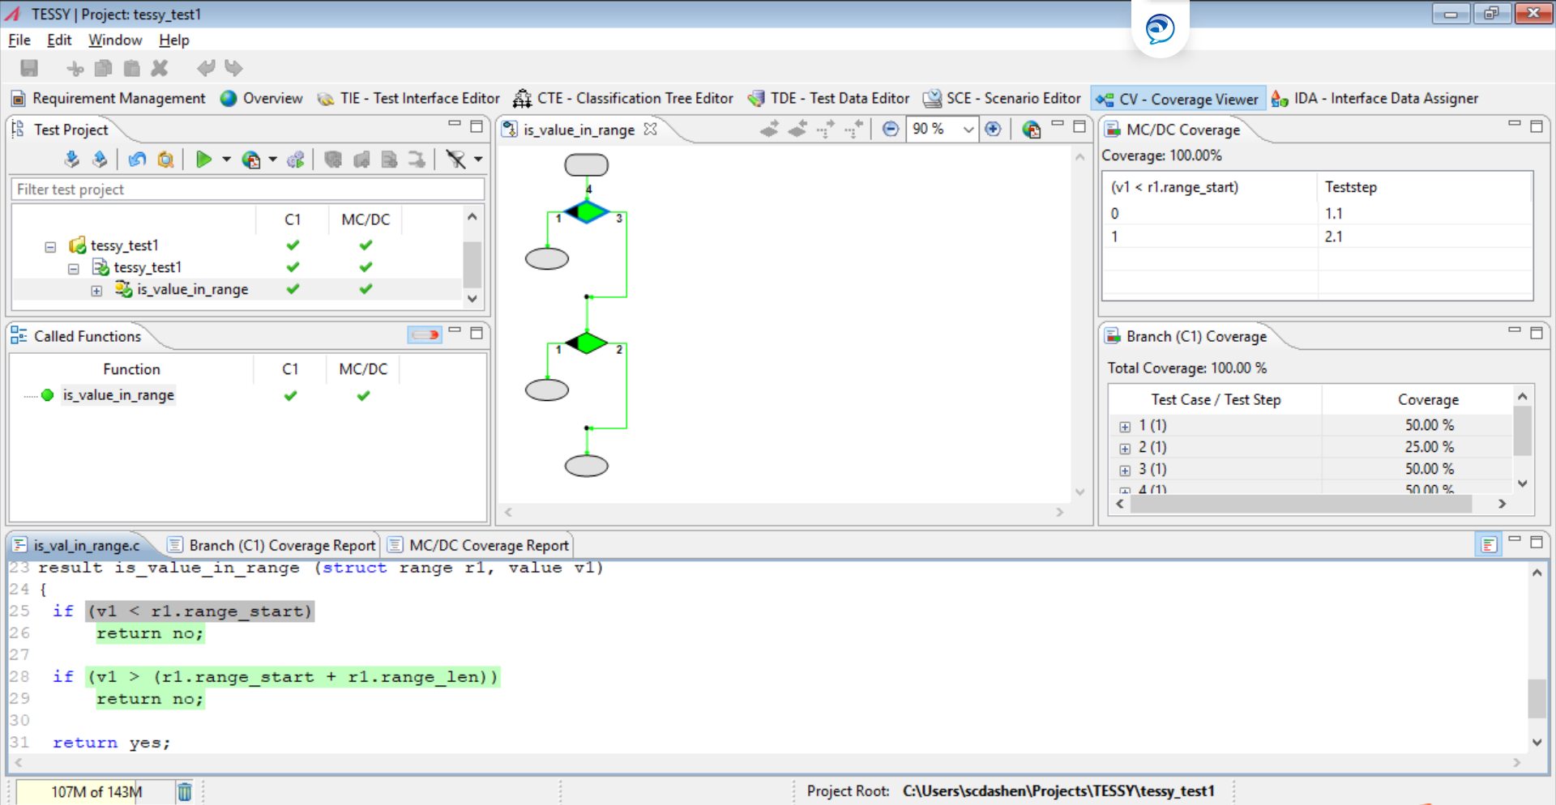The height and width of the screenshot is (805, 1556).
Task: Open the run test dropdown arrow
Action: (226, 160)
